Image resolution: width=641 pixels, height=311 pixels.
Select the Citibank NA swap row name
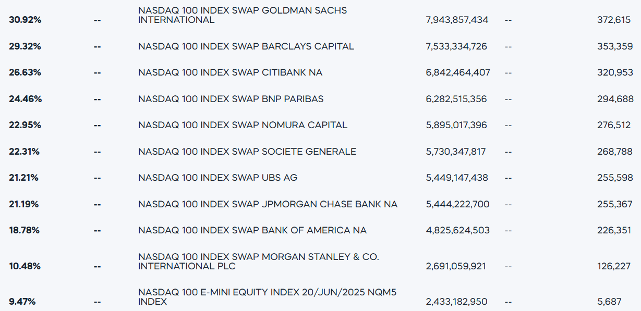230,72
